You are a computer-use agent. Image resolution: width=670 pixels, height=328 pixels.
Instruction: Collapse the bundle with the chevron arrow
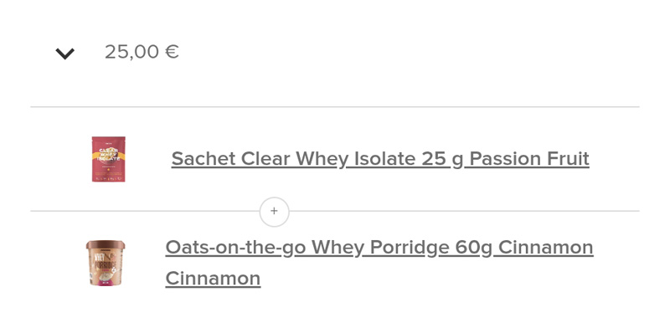point(65,54)
